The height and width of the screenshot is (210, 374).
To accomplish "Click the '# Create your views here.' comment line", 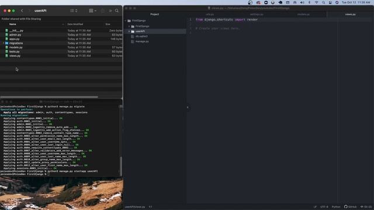I will click(218, 29).
